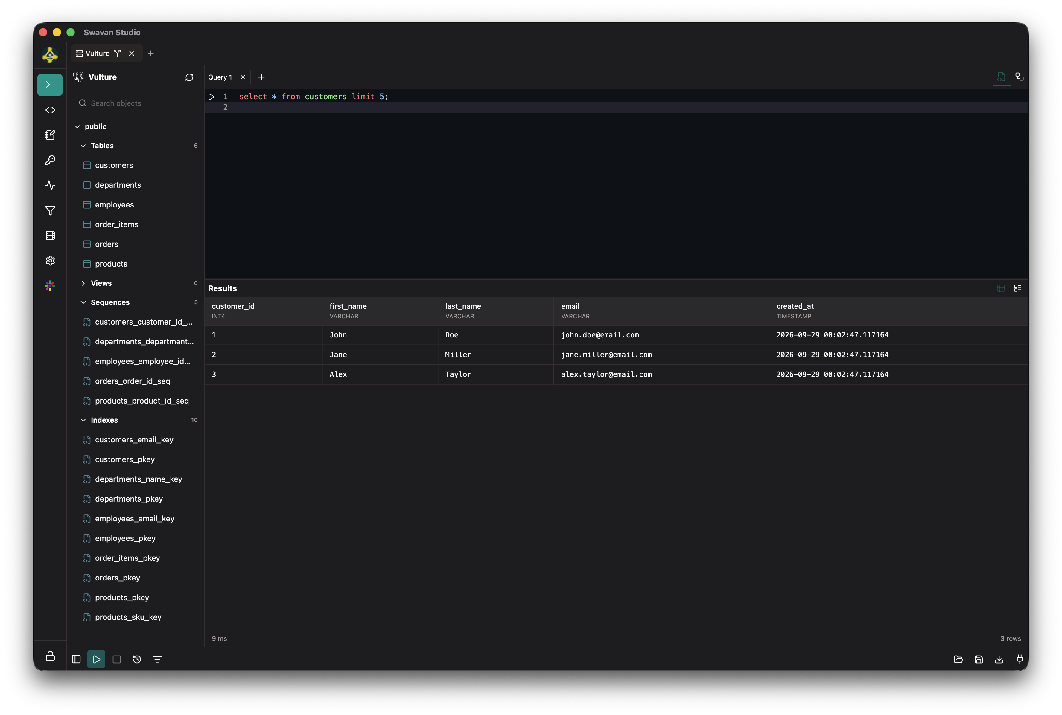This screenshot has height=715, width=1062.
Task: Click the colorful flower sidebar icon
Action: coord(50,286)
